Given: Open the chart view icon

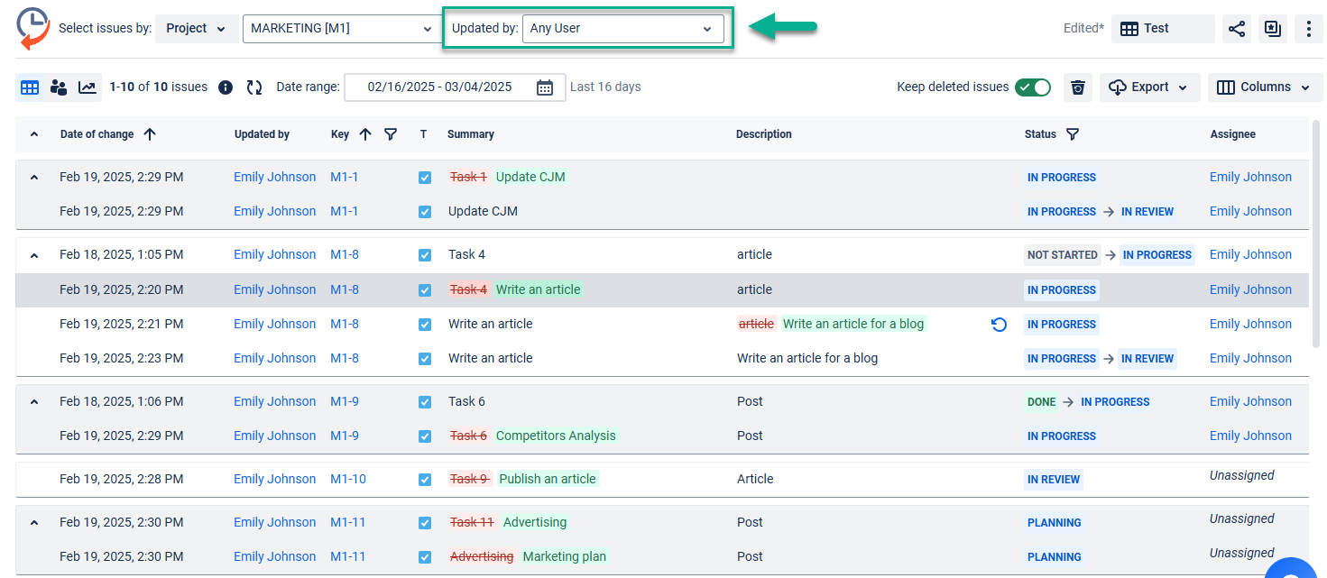Looking at the screenshot, I should 88,87.
